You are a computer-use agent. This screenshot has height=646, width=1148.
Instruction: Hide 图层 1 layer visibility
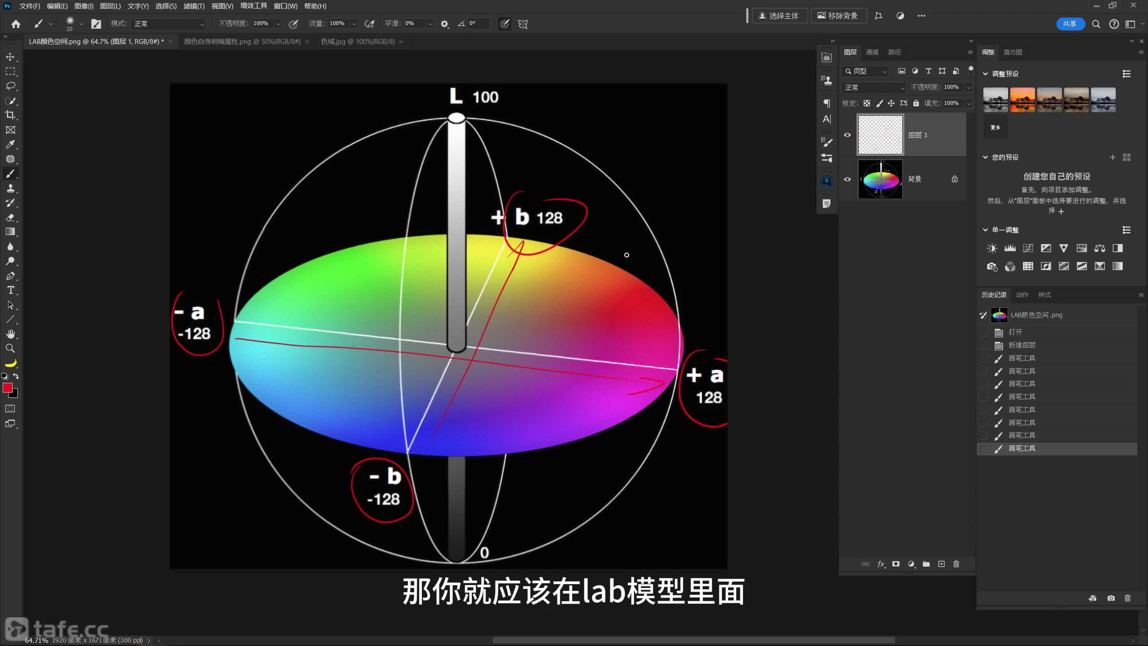click(847, 135)
